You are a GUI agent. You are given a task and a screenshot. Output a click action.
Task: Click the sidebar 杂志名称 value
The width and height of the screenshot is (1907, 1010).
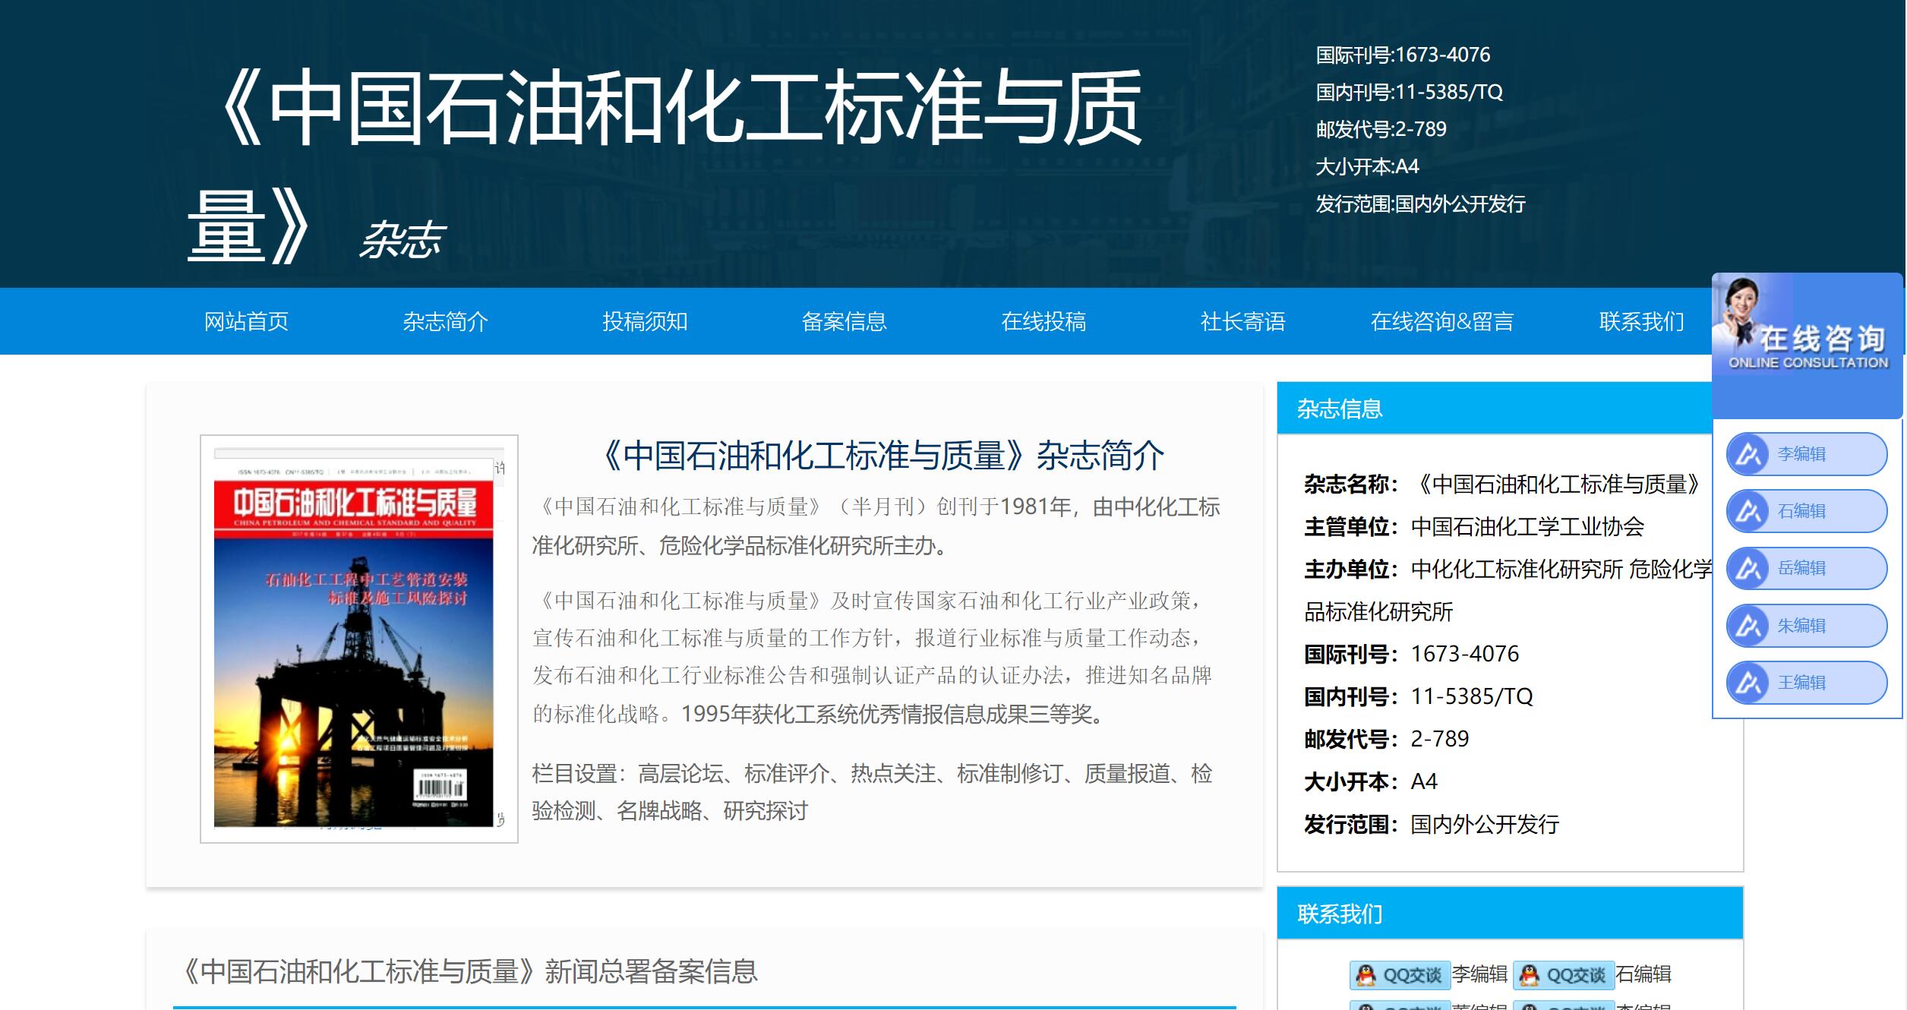click(1558, 484)
